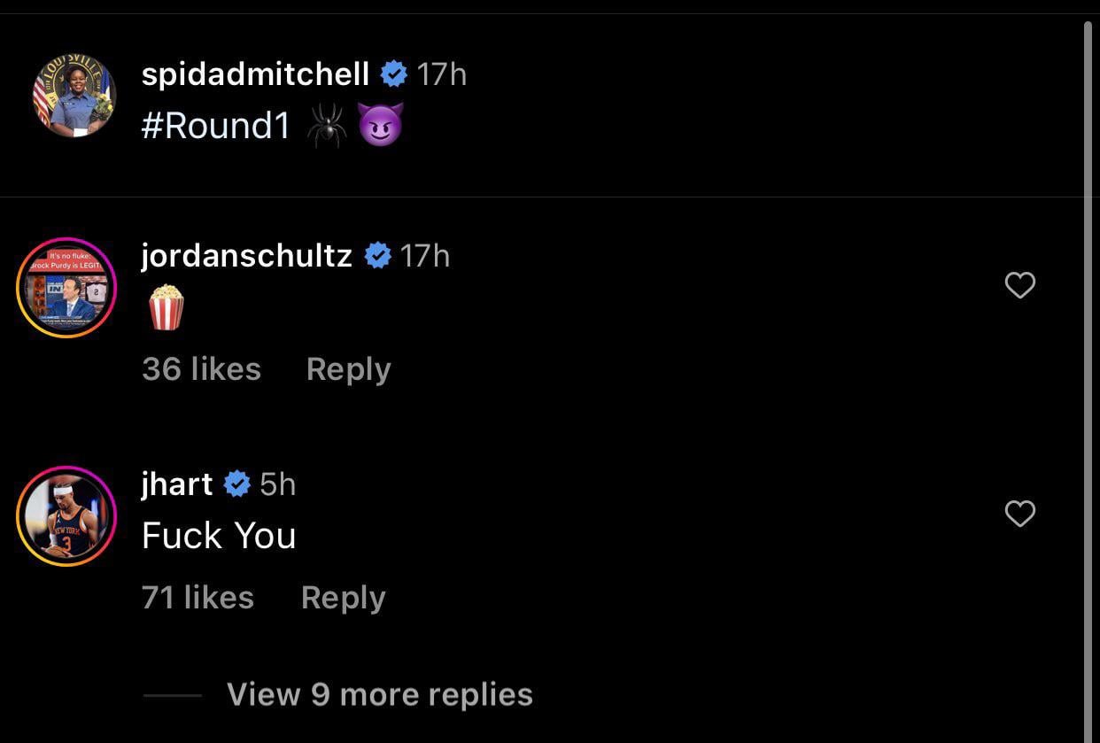View jordanschultz's story via his avatar
The width and height of the screenshot is (1100, 743).
66,288
